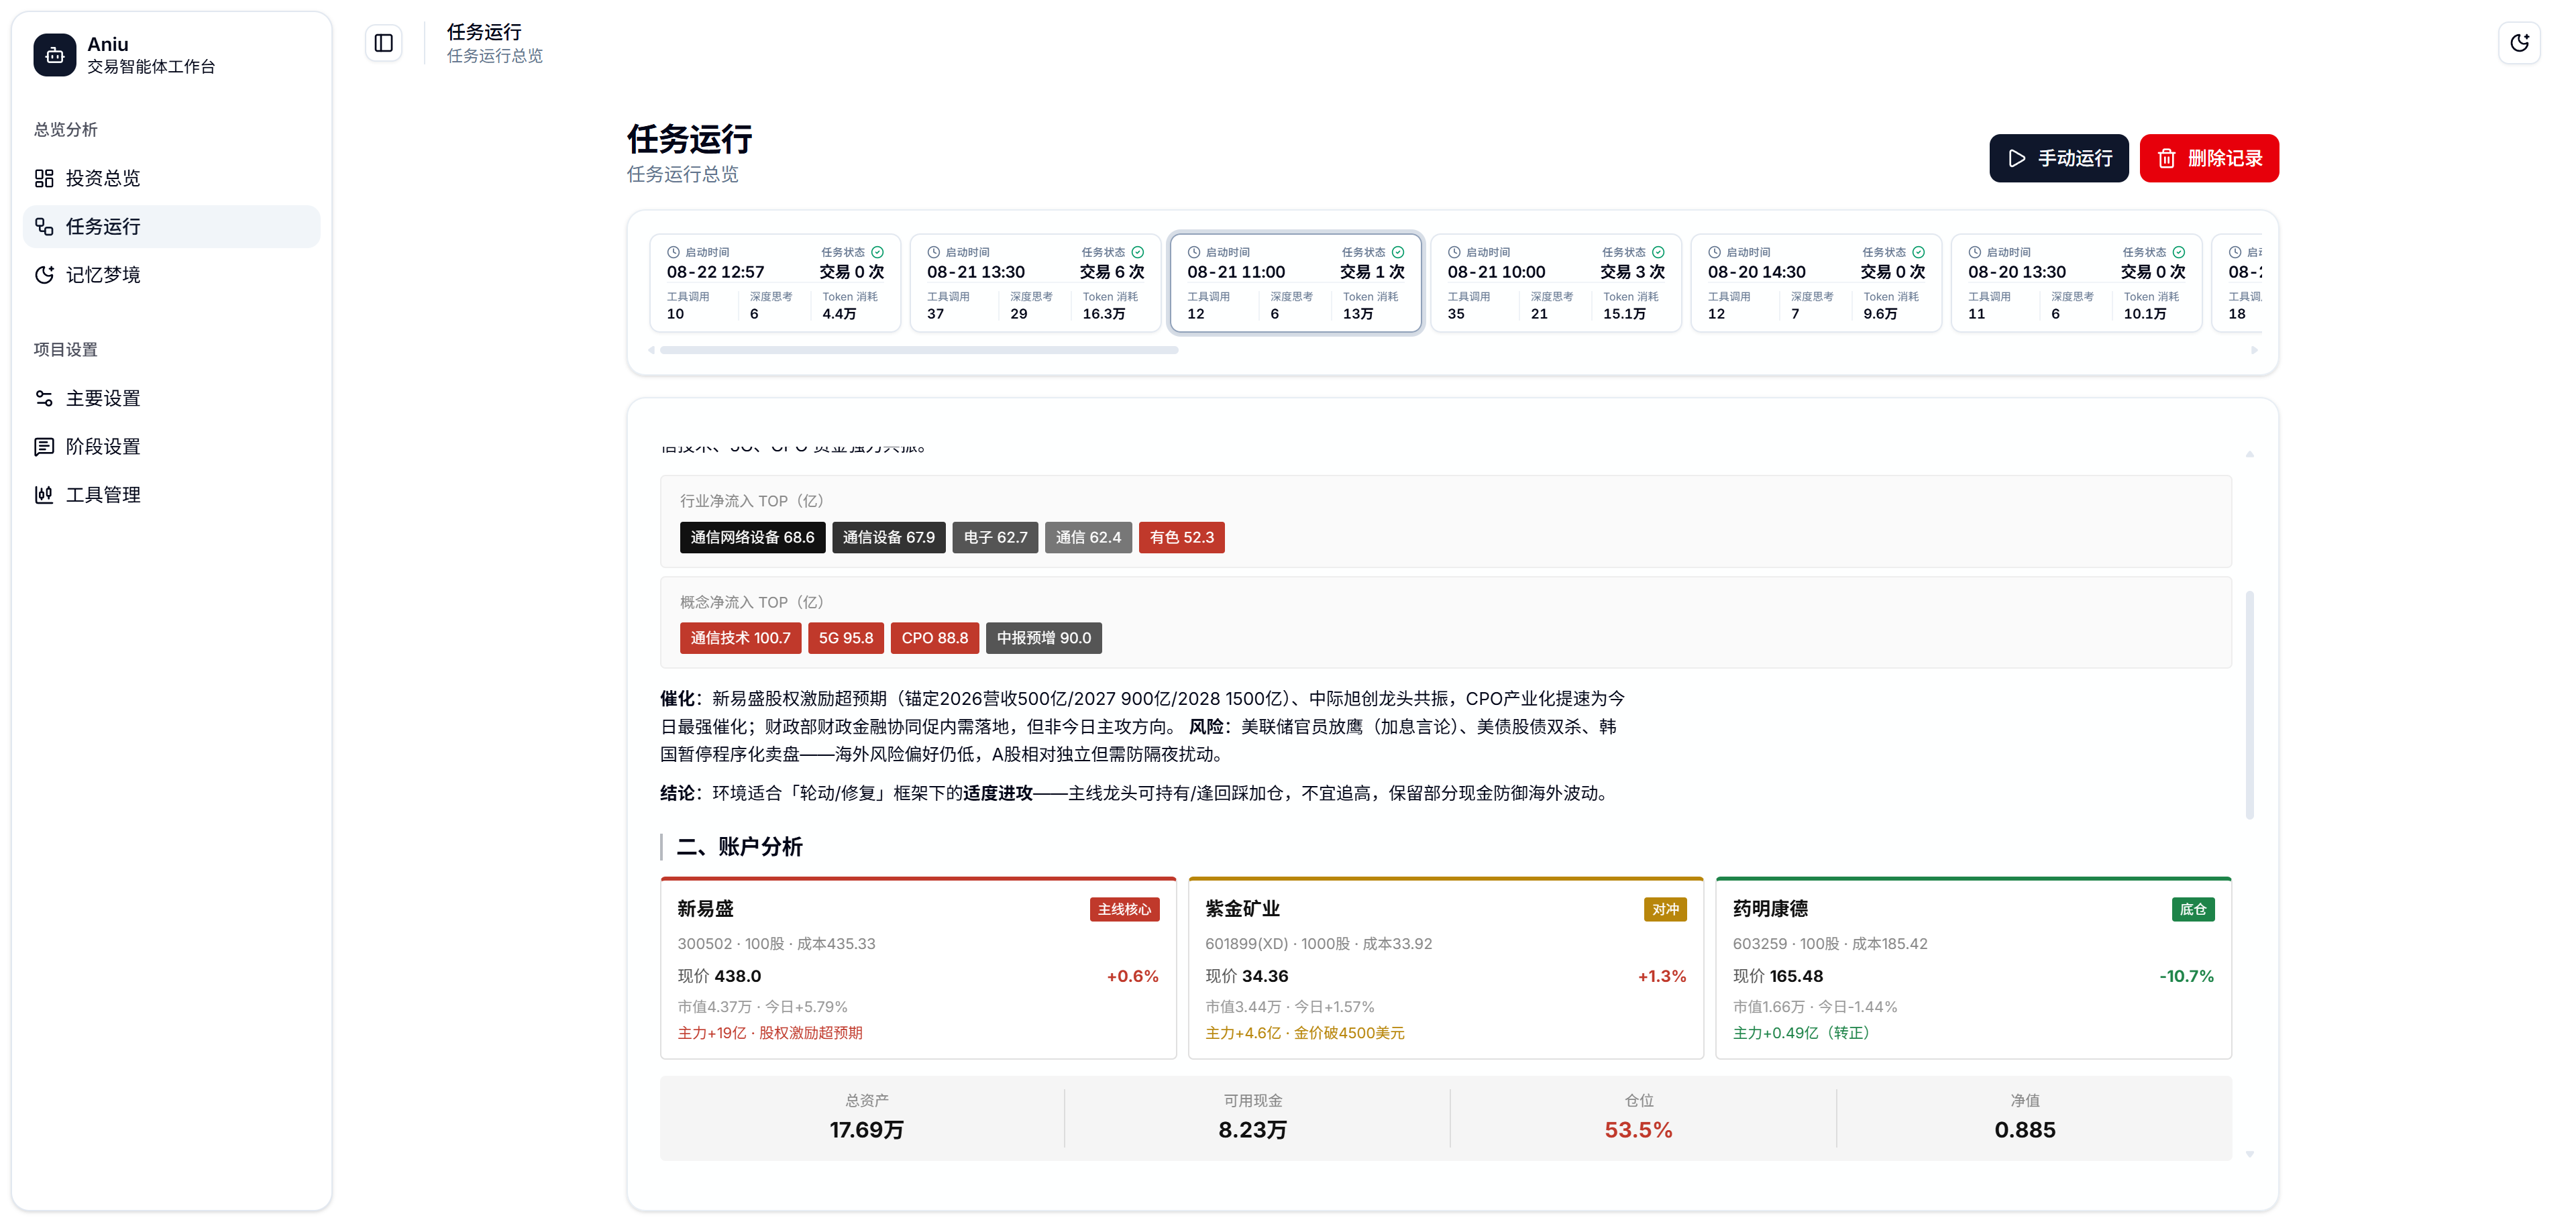
Task: Open 主要设置 in the sidebar
Action: 171,398
